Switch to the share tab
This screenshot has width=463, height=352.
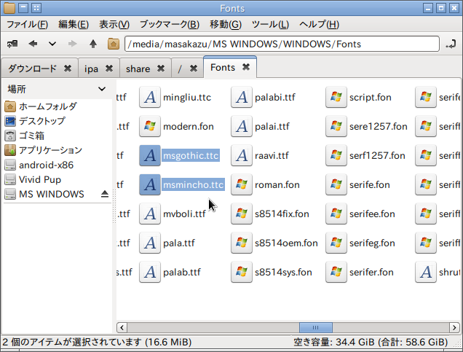click(138, 69)
